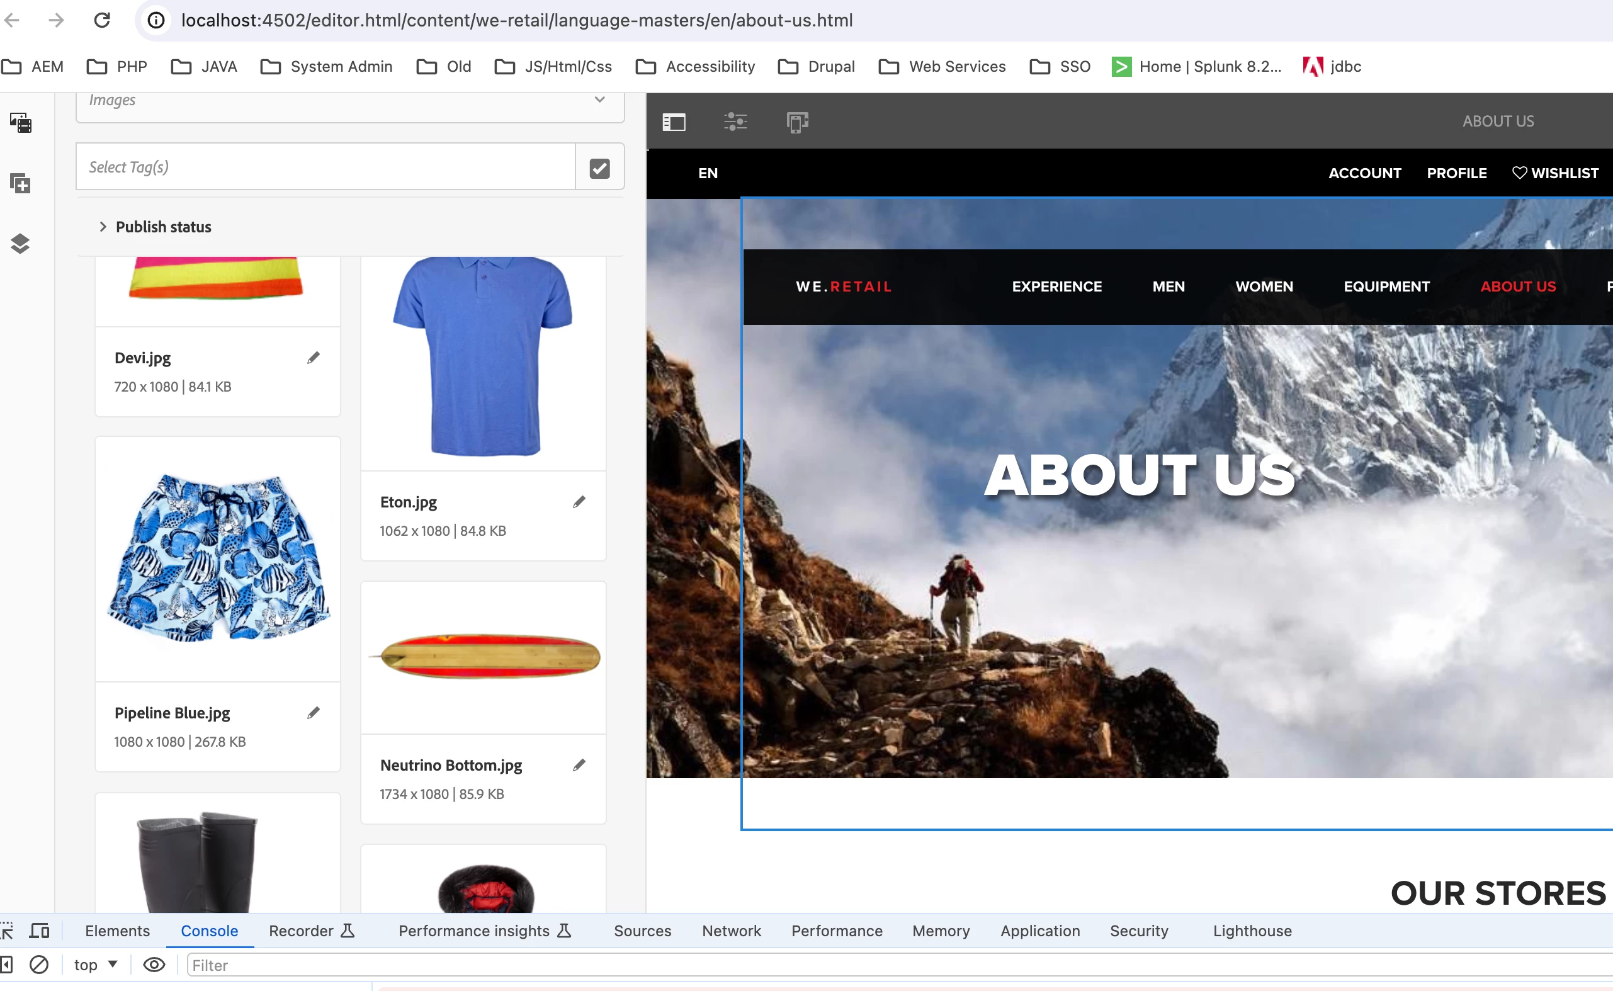The height and width of the screenshot is (991, 1613).
Task: Click the clear console icon
Action: (39, 964)
